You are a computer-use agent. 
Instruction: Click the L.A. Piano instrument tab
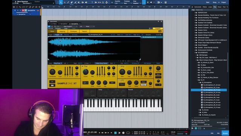point(53,24)
